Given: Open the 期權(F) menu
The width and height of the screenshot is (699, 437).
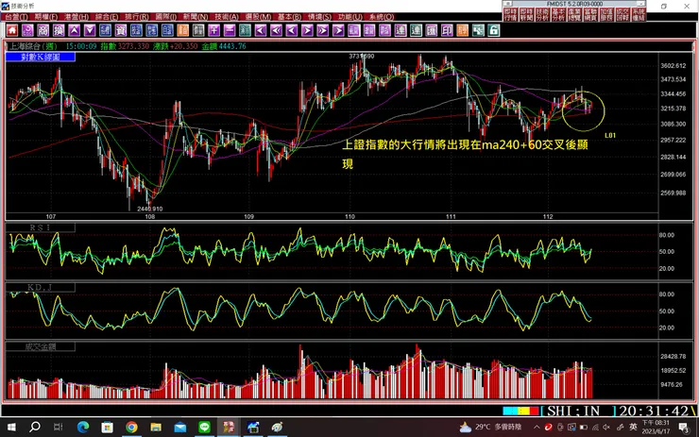Looking at the screenshot, I should pos(46,17).
